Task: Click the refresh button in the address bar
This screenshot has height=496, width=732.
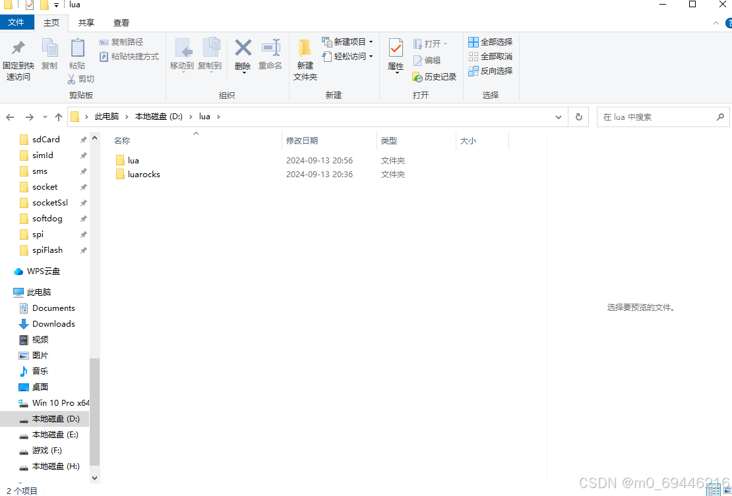Action: (578, 117)
